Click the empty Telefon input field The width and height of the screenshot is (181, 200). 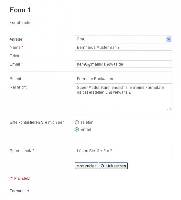tap(123, 56)
